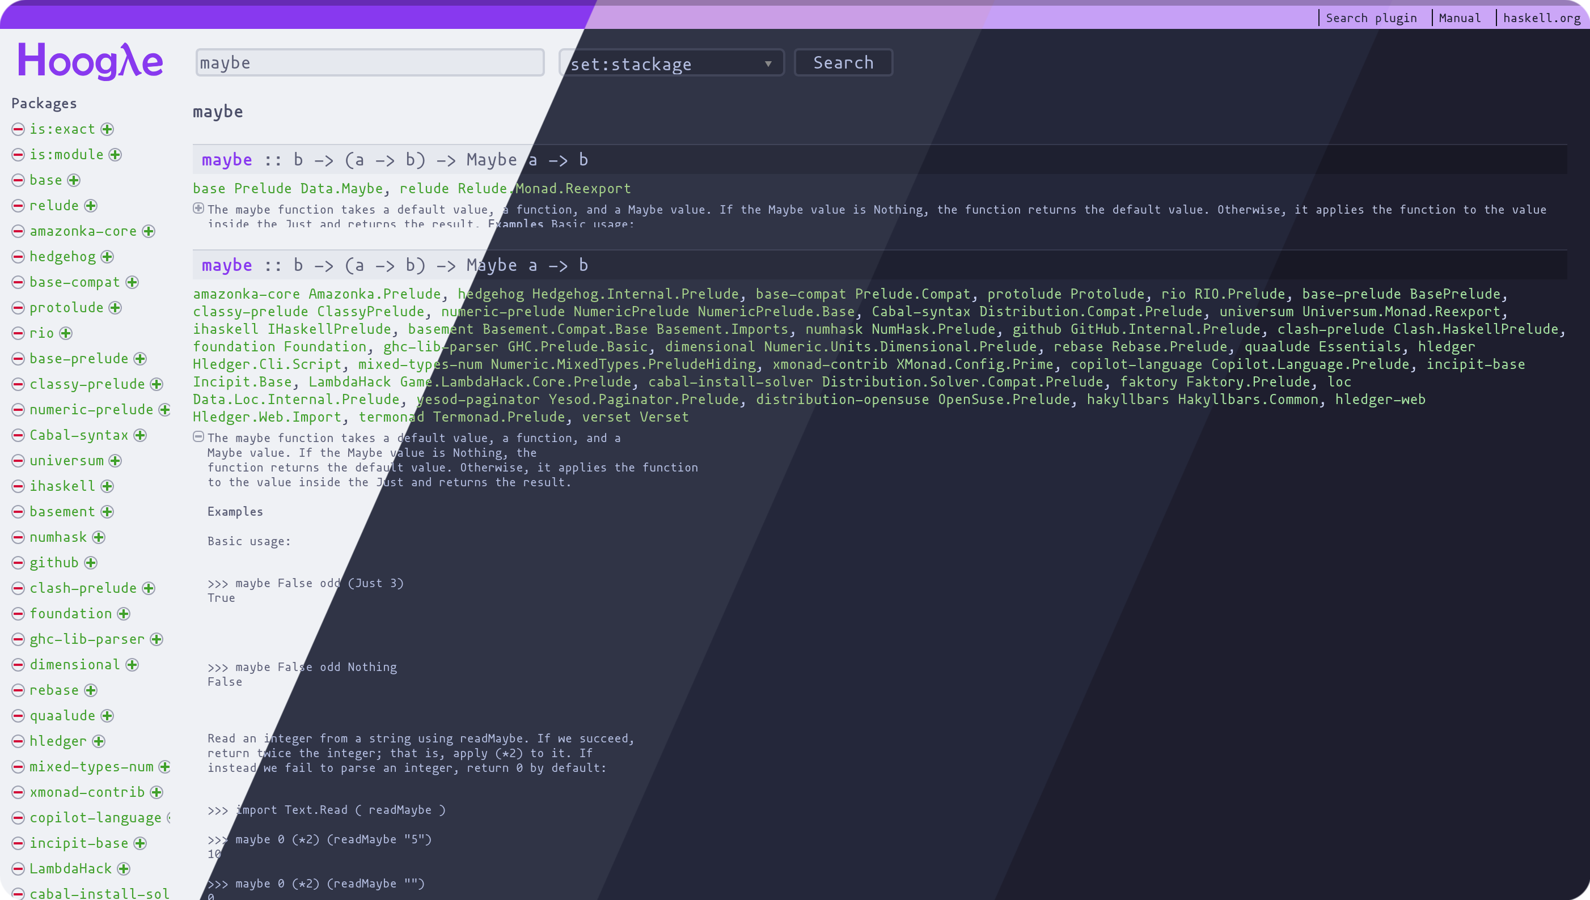This screenshot has width=1590, height=900.
Task: Exclude hedgehog package minus icon
Action: click(18, 257)
